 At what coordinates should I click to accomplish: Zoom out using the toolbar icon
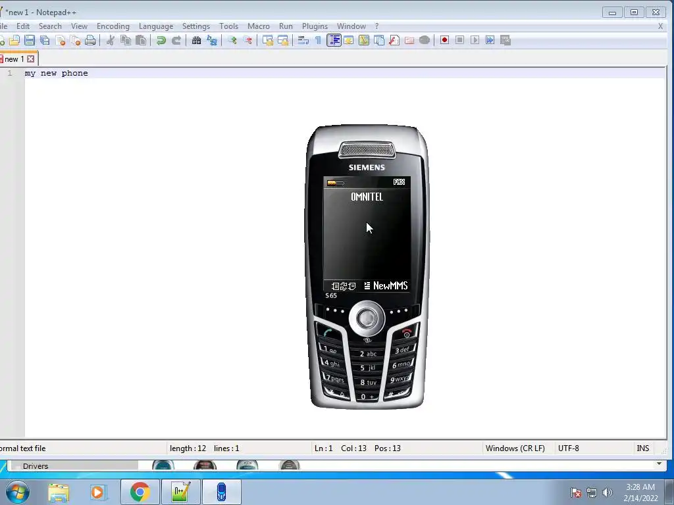click(247, 40)
